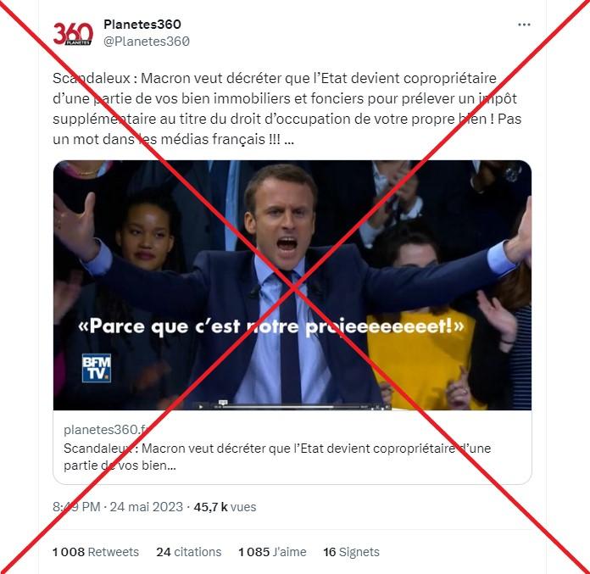Screen dimensions: 590x574
Task: View the 45,7 k vues count
Action: point(225,507)
